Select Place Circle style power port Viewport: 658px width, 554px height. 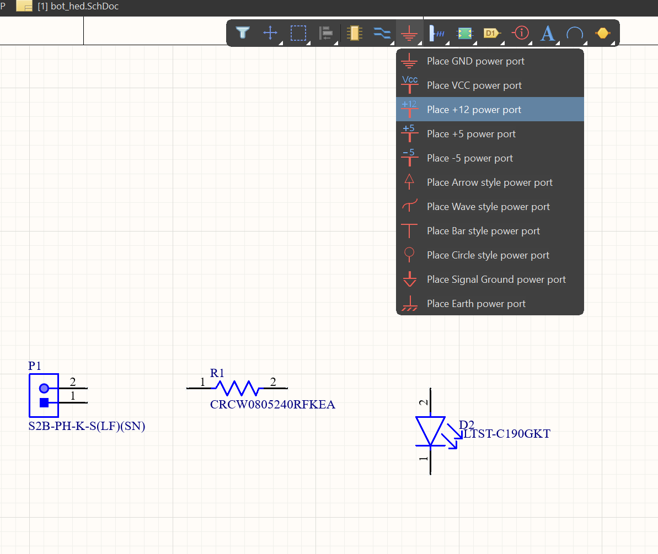point(490,255)
